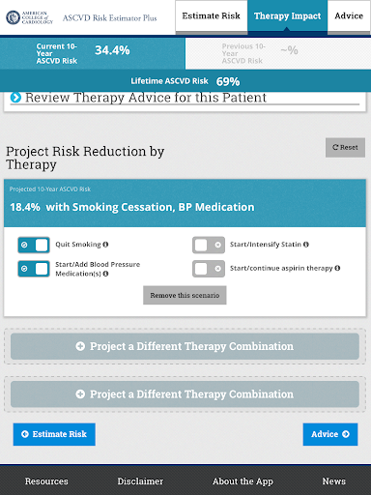Click Remove this scenario button
371x495 pixels.
click(185, 295)
